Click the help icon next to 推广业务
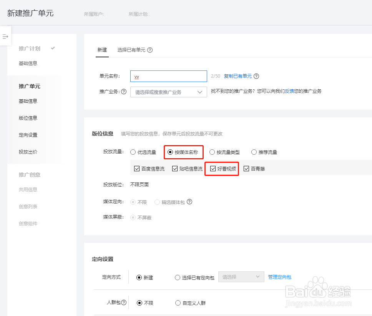 [123, 92]
